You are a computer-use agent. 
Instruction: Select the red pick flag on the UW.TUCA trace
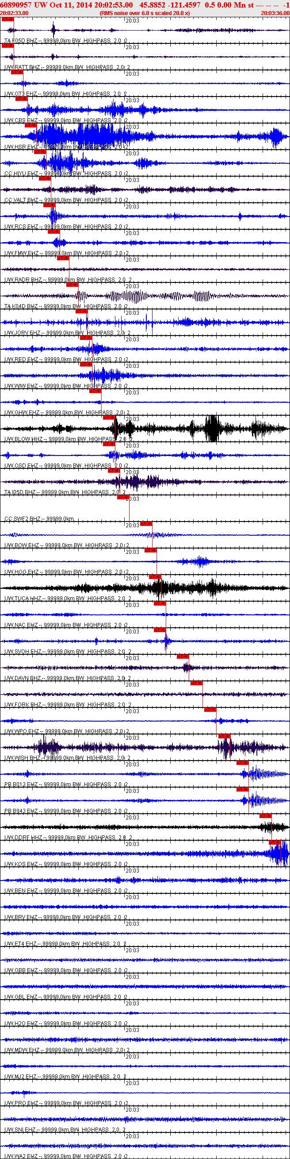click(x=155, y=576)
